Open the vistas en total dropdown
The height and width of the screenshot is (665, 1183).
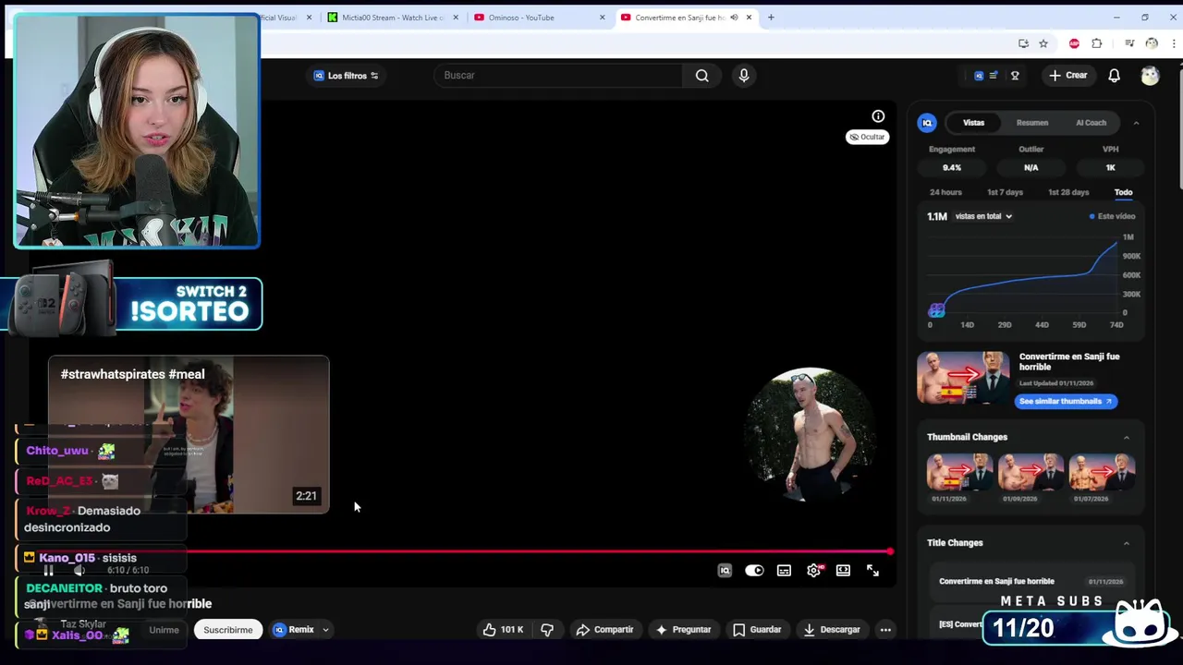coord(983,216)
